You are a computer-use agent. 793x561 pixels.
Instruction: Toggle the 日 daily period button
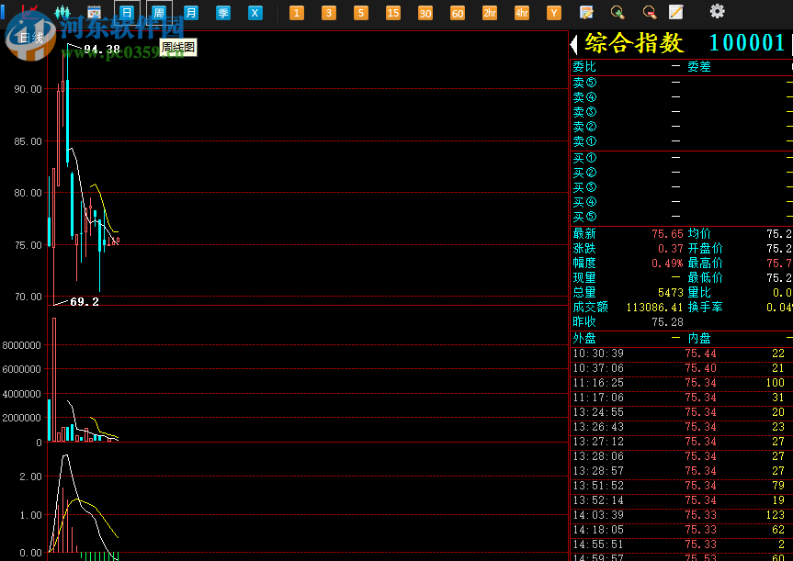[127, 12]
